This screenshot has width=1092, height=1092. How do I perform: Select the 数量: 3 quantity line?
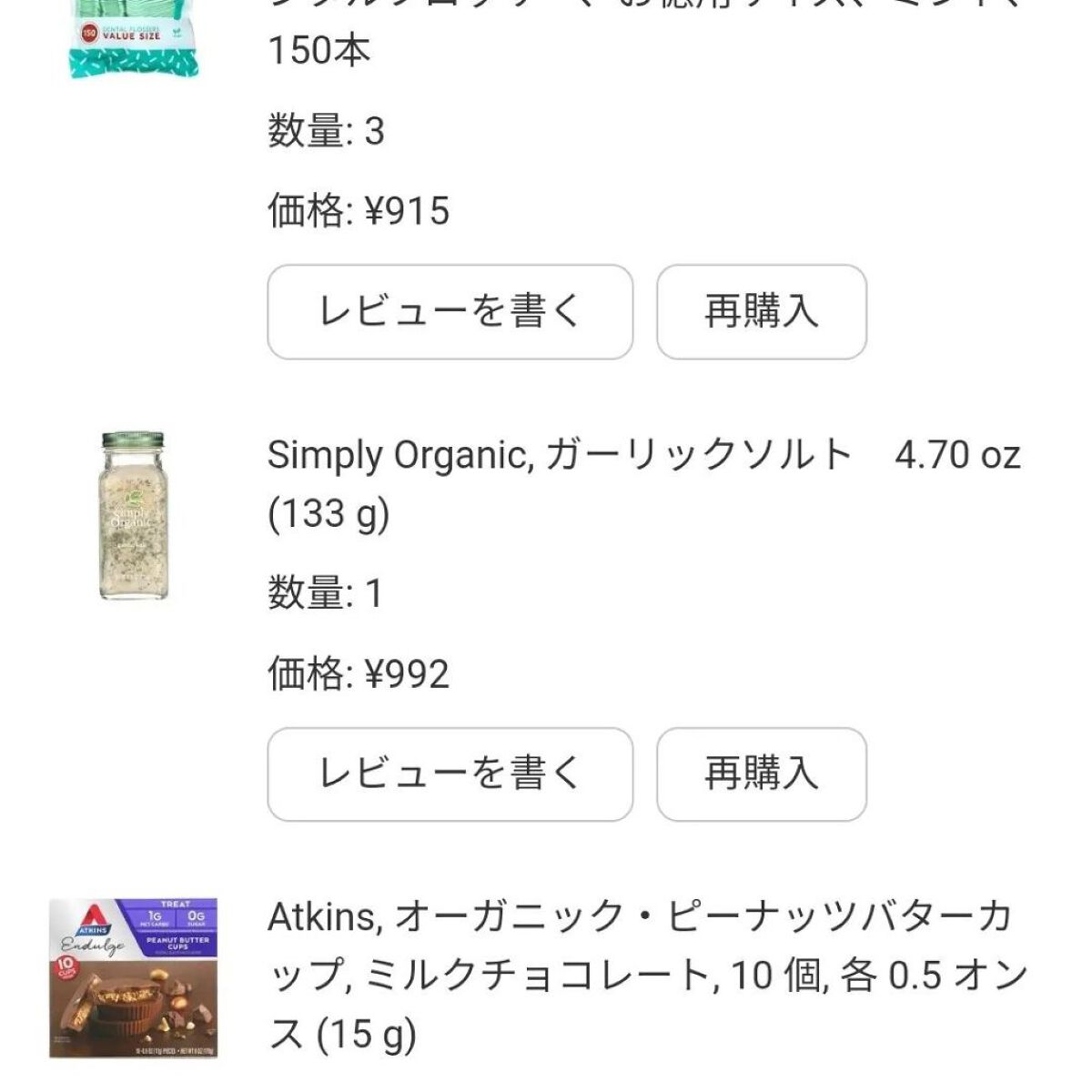point(326,132)
